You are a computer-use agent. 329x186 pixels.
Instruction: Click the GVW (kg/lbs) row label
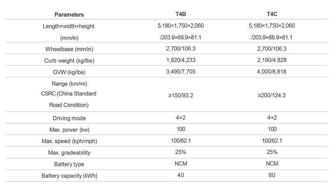[x=69, y=72]
